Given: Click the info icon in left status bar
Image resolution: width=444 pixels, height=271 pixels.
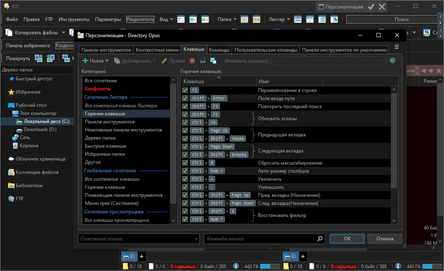Looking at the screenshot, I should [236, 266].
